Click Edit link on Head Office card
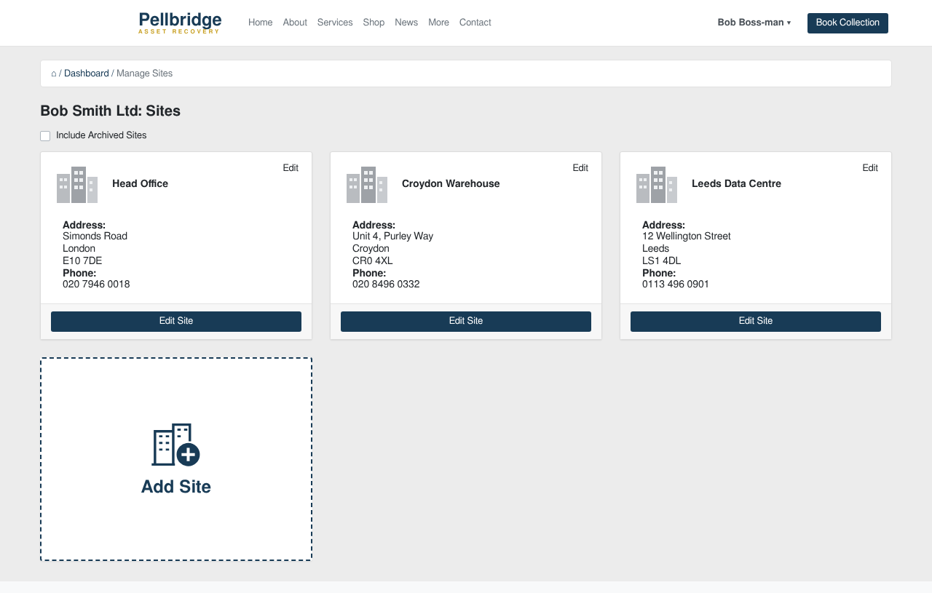Screen dimensions: 932x593 291,168
